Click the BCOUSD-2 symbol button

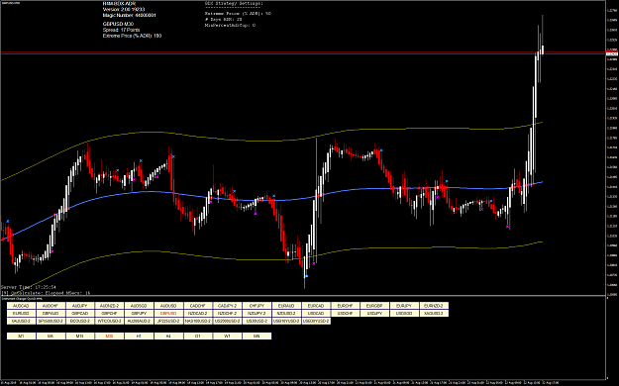[80, 322]
